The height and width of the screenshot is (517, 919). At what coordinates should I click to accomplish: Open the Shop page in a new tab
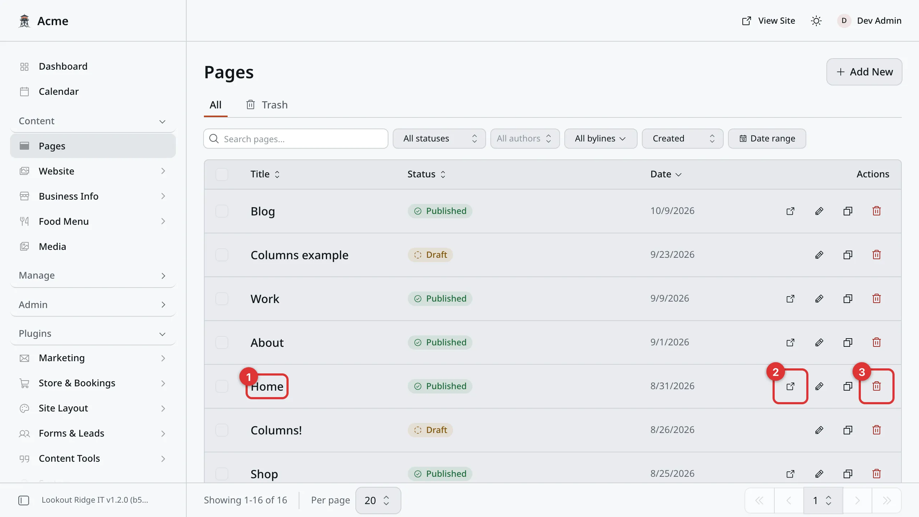[790, 474]
